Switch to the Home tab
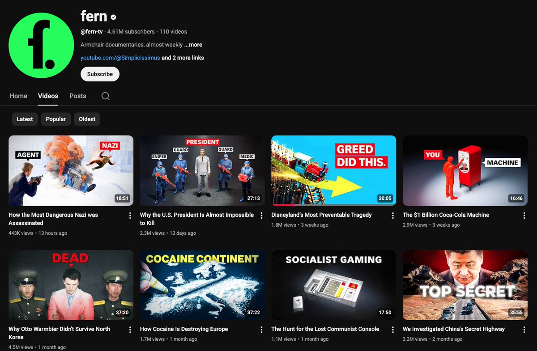The width and height of the screenshot is (537, 351). tap(18, 96)
